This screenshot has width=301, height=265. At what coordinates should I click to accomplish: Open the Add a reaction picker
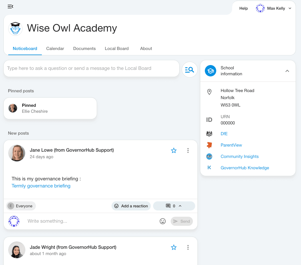point(131,206)
